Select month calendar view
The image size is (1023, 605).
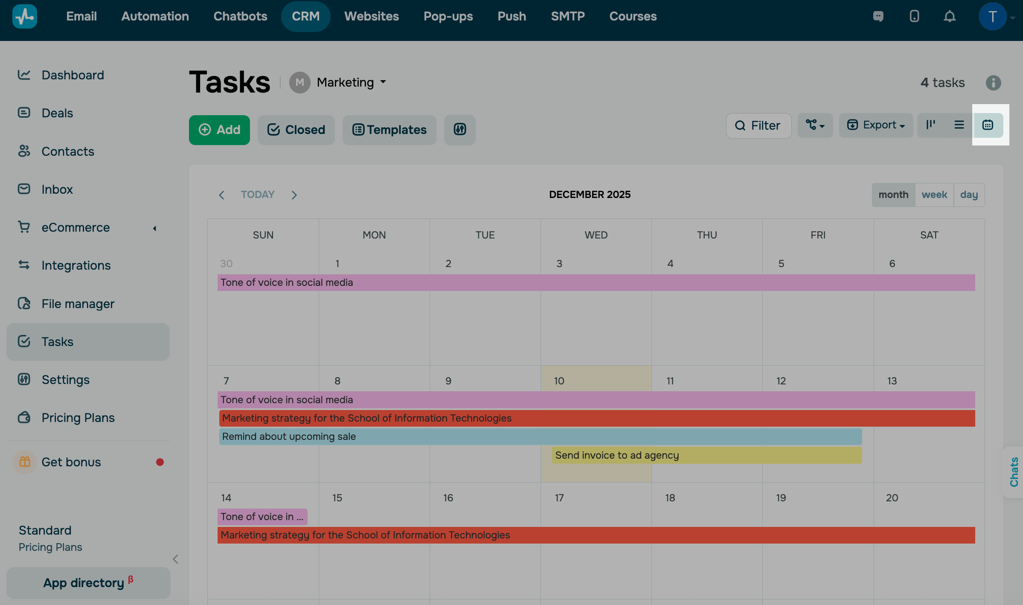(x=893, y=195)
